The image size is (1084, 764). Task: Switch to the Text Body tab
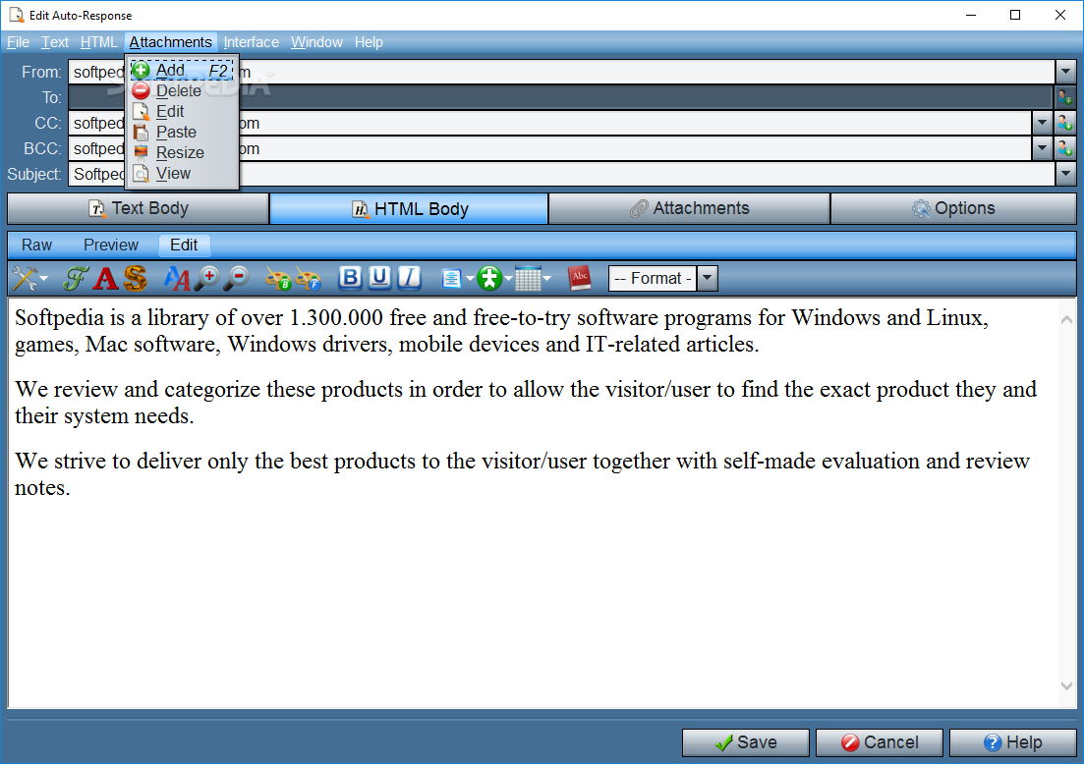click(139, 208)
